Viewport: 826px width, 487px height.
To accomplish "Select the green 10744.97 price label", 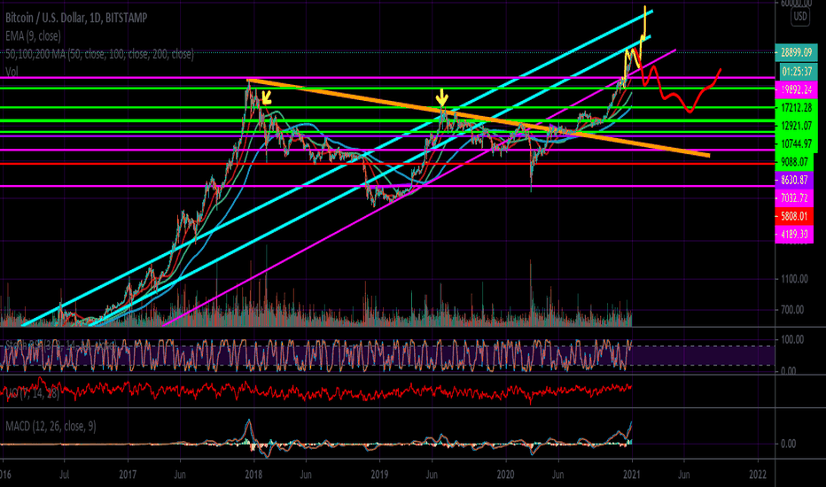I will coord(796,143).
